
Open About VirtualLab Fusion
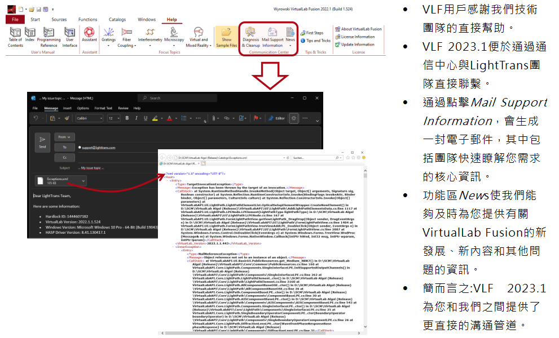[358, 29]
